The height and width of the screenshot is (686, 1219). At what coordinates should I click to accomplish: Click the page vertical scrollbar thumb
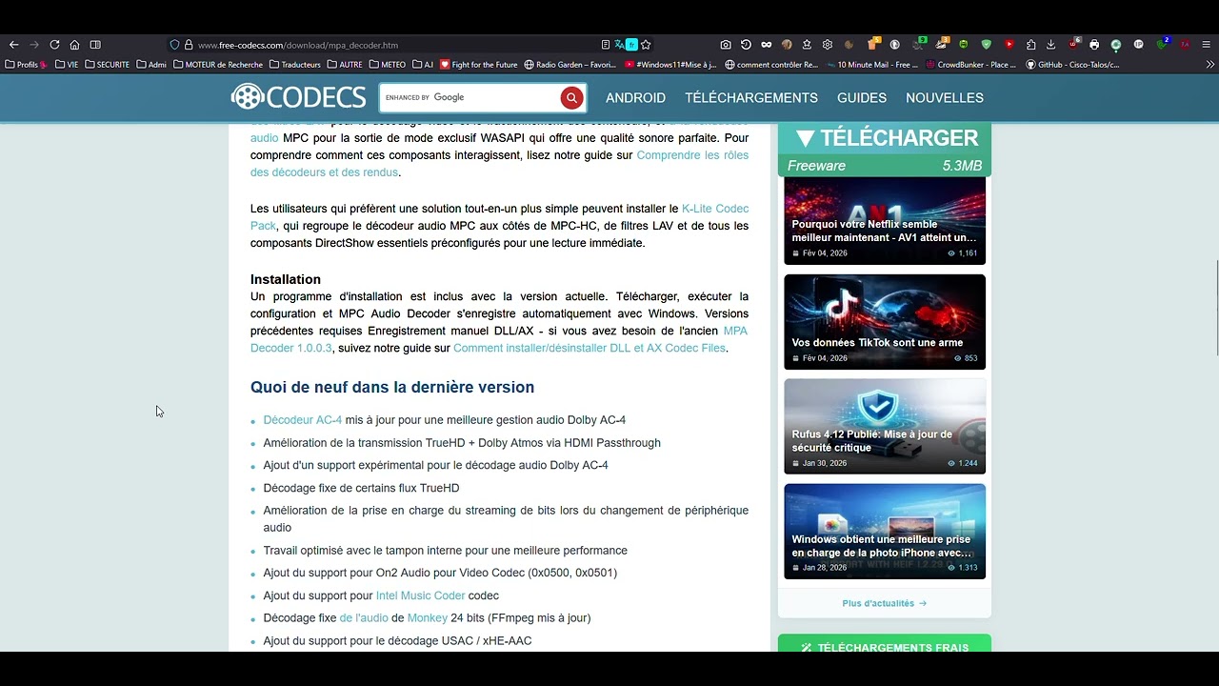(1215, 308)
